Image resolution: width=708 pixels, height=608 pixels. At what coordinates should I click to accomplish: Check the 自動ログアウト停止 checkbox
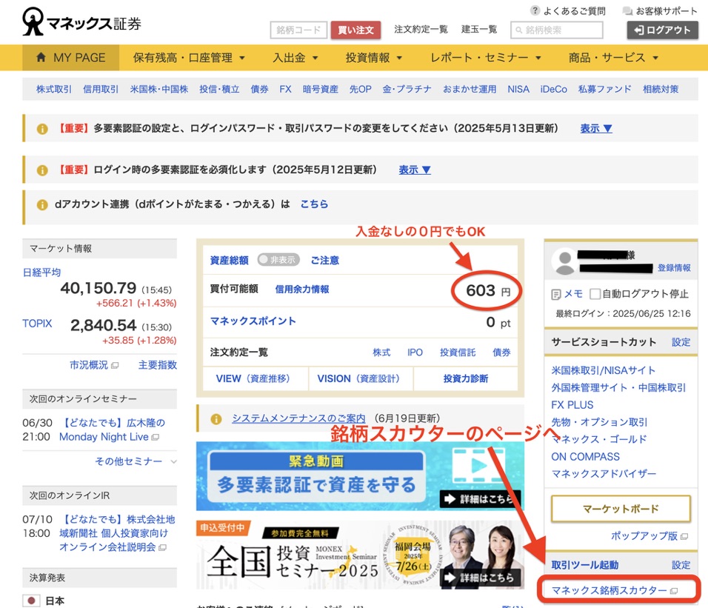tap(595, 294)
